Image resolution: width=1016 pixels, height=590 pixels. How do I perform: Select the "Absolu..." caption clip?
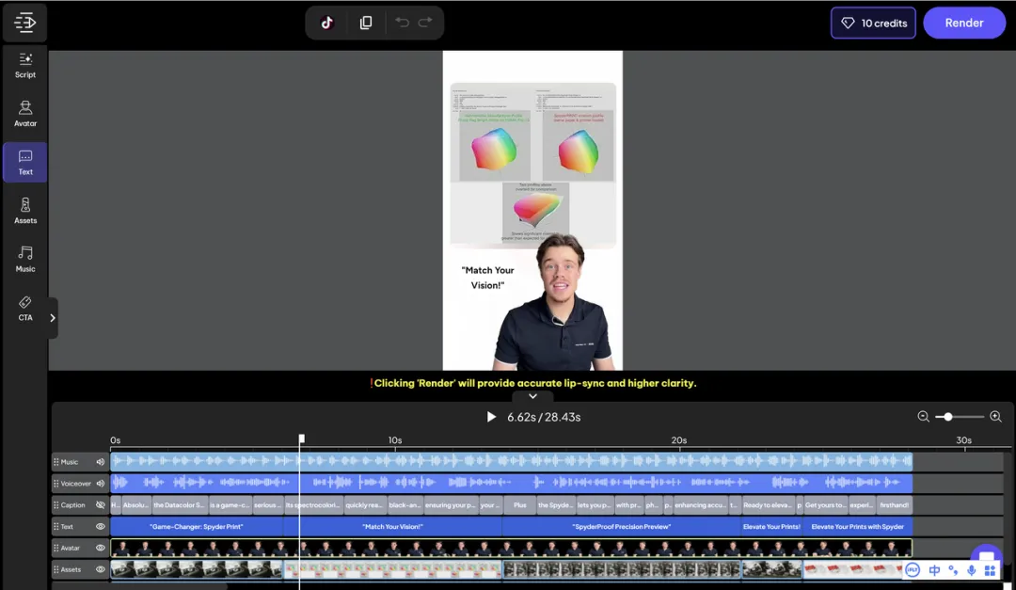click(x=136, y=505)
